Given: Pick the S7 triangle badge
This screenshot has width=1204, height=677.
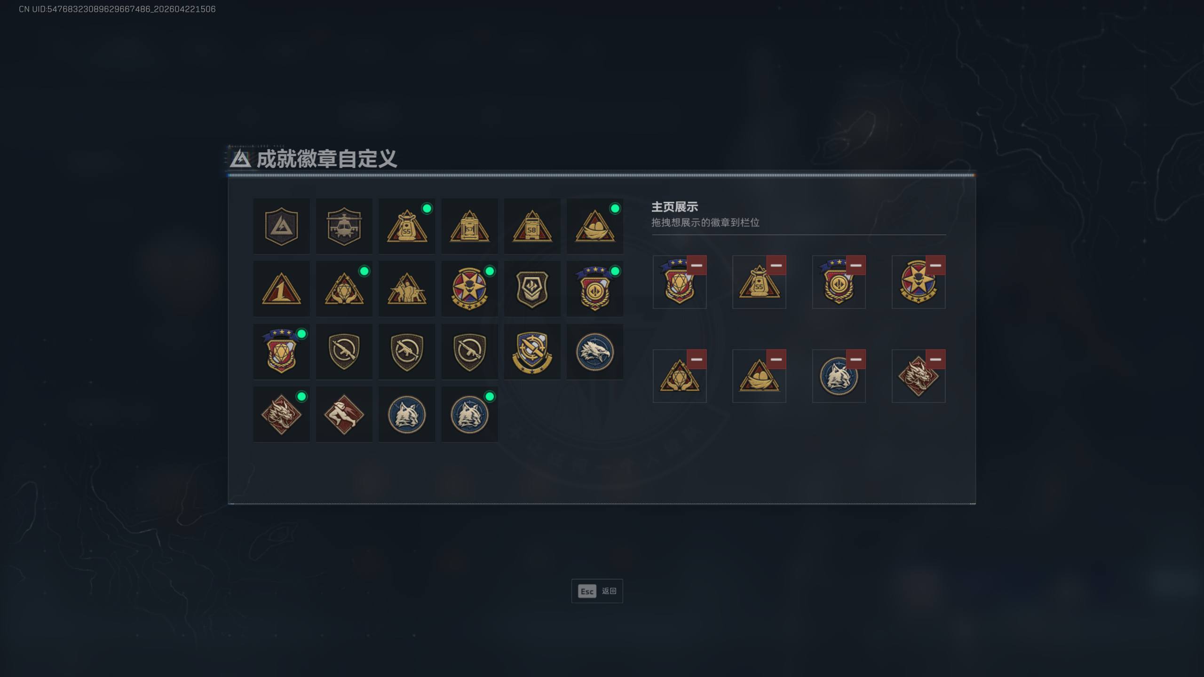Looking at the screenshot, I should 469,226.
